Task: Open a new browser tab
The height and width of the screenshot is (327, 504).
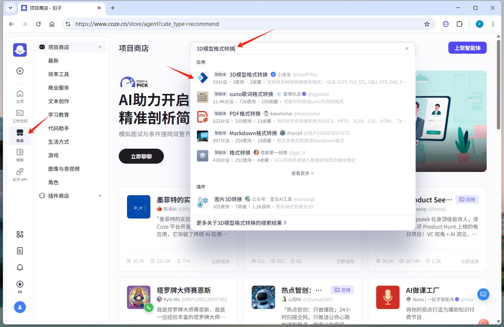Action: pyautogui.click(x=112, y=8)
